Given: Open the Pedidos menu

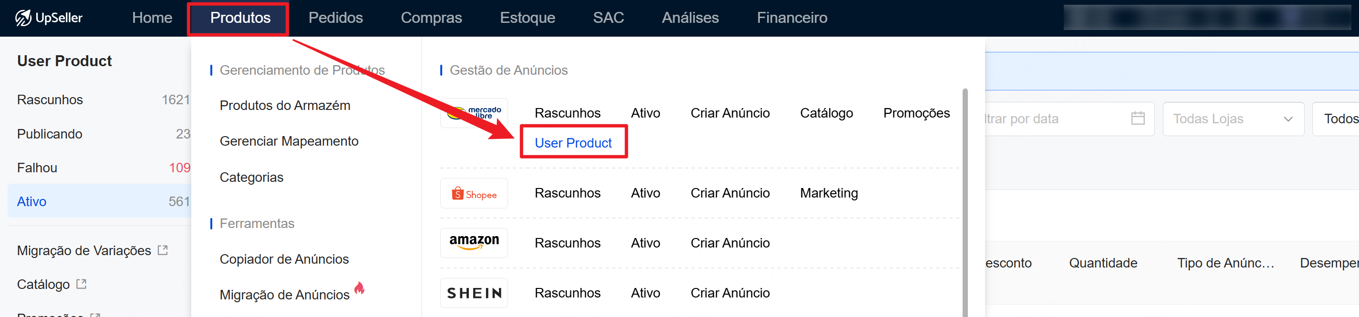Looking at the screenshot, I should [x=335, y=18].
